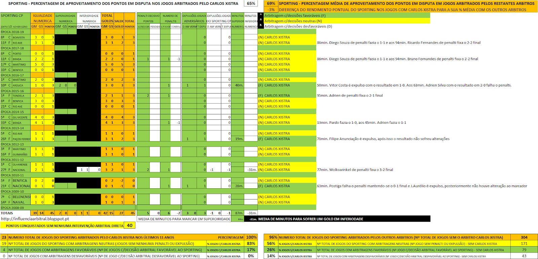538x259 pixels.
Task: Select the note '77min. Wolkswinkel de penalti'
Action: [355, 170]
